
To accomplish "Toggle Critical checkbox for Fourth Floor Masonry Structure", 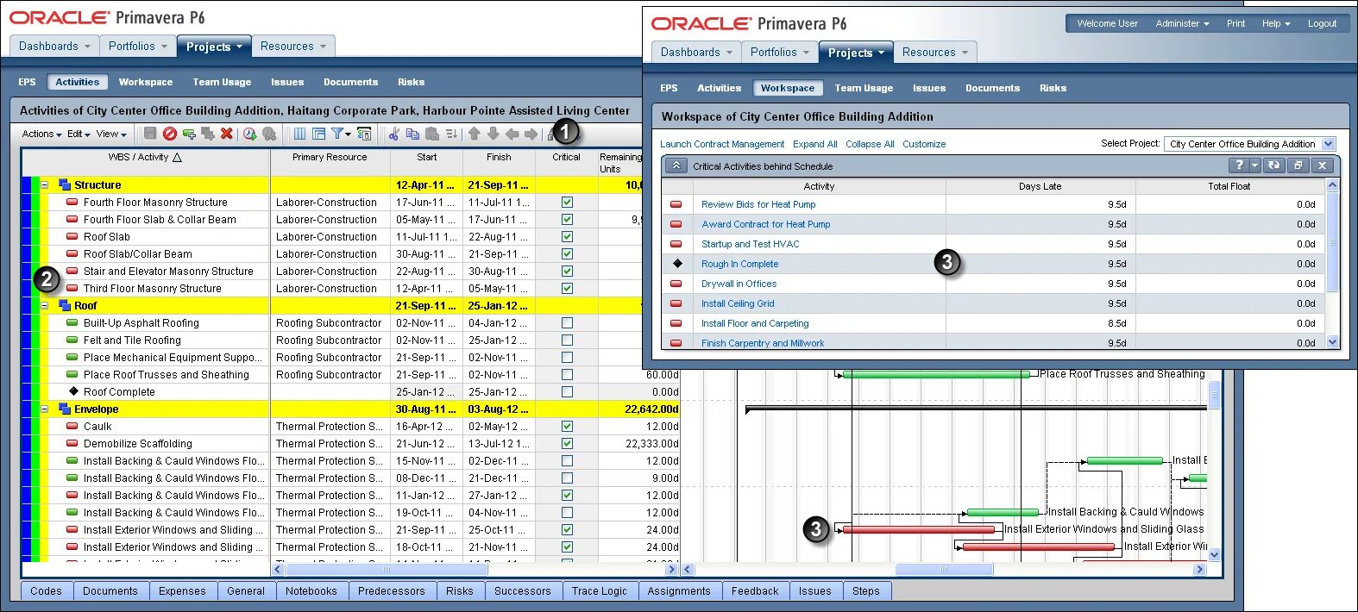I will 567,202.
